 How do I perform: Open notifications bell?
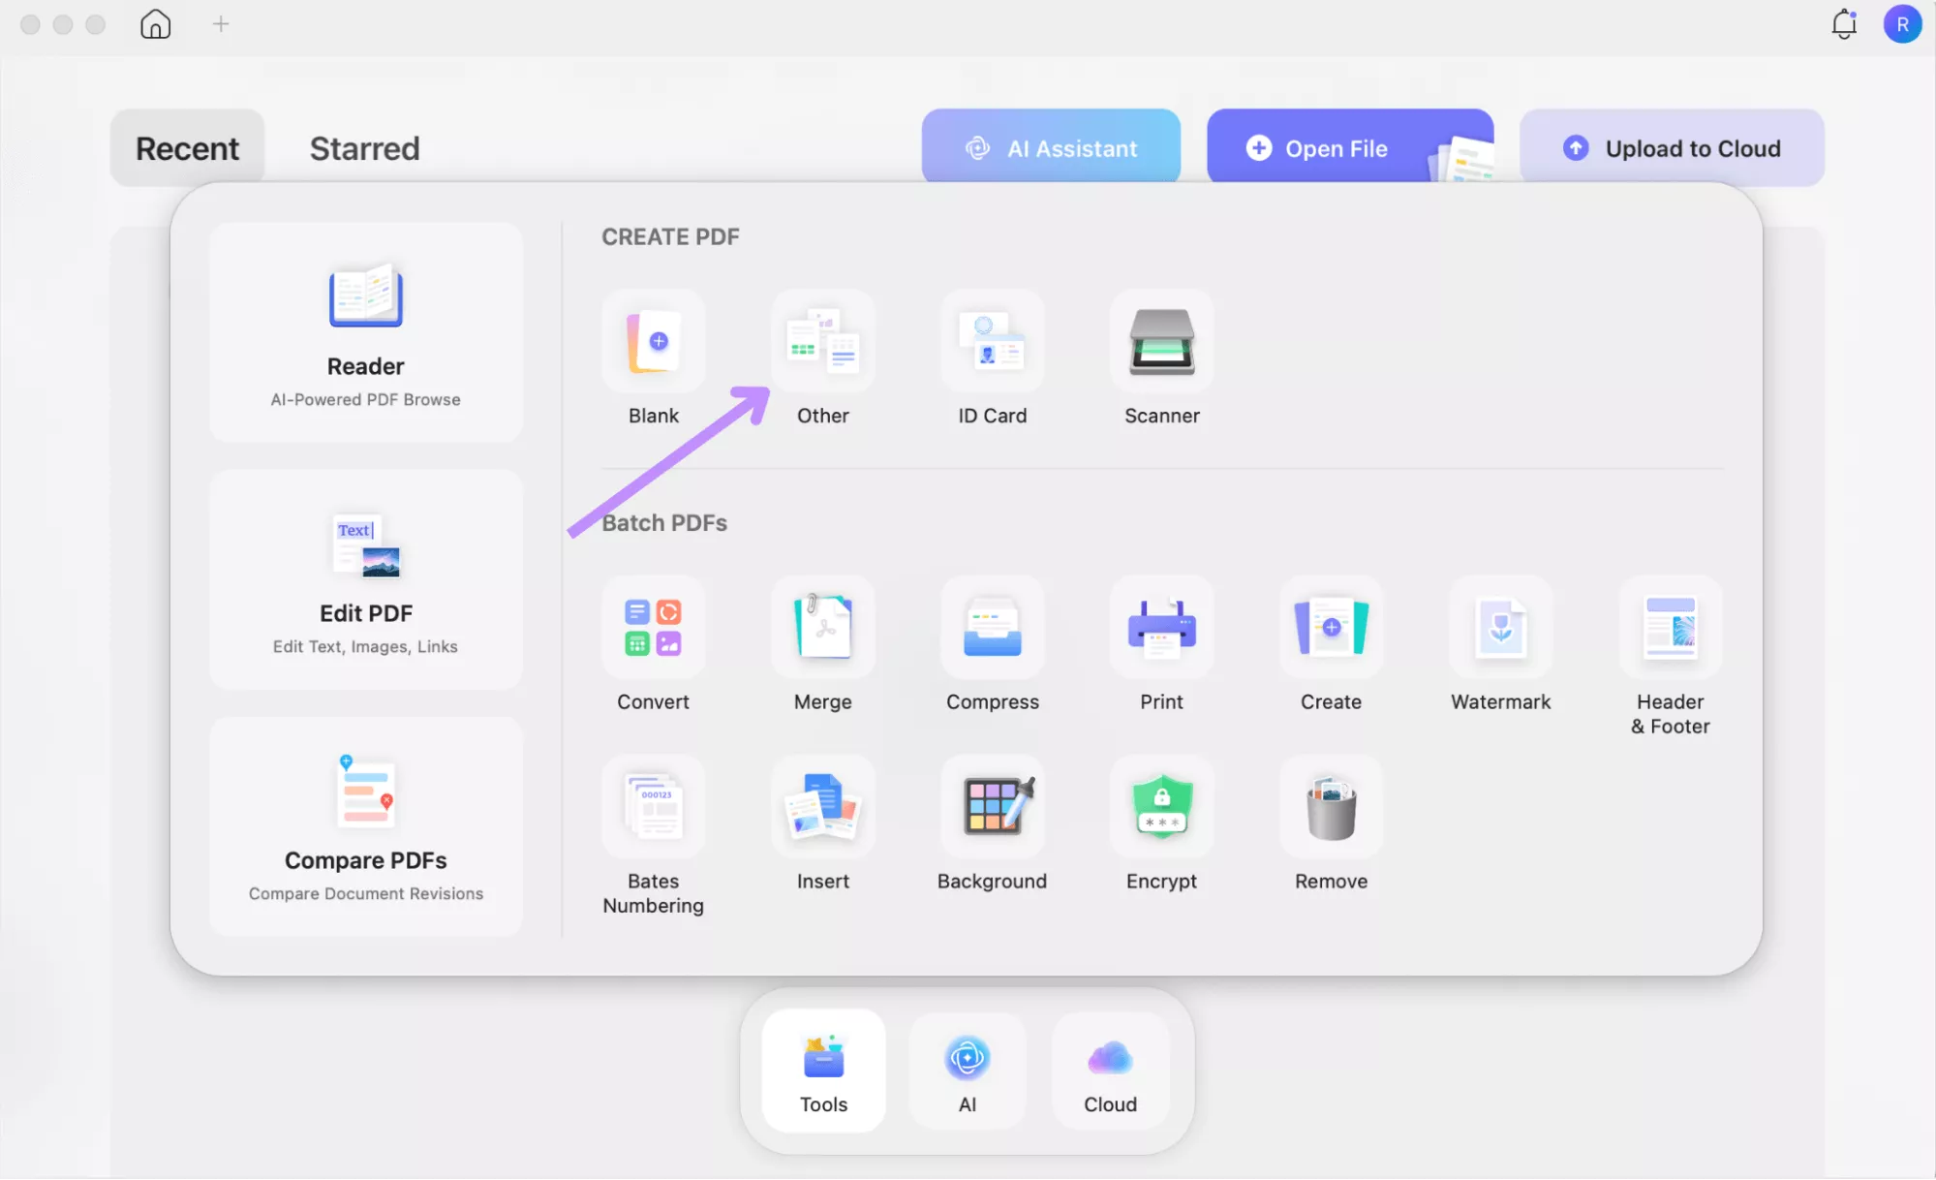point(1844,24)
